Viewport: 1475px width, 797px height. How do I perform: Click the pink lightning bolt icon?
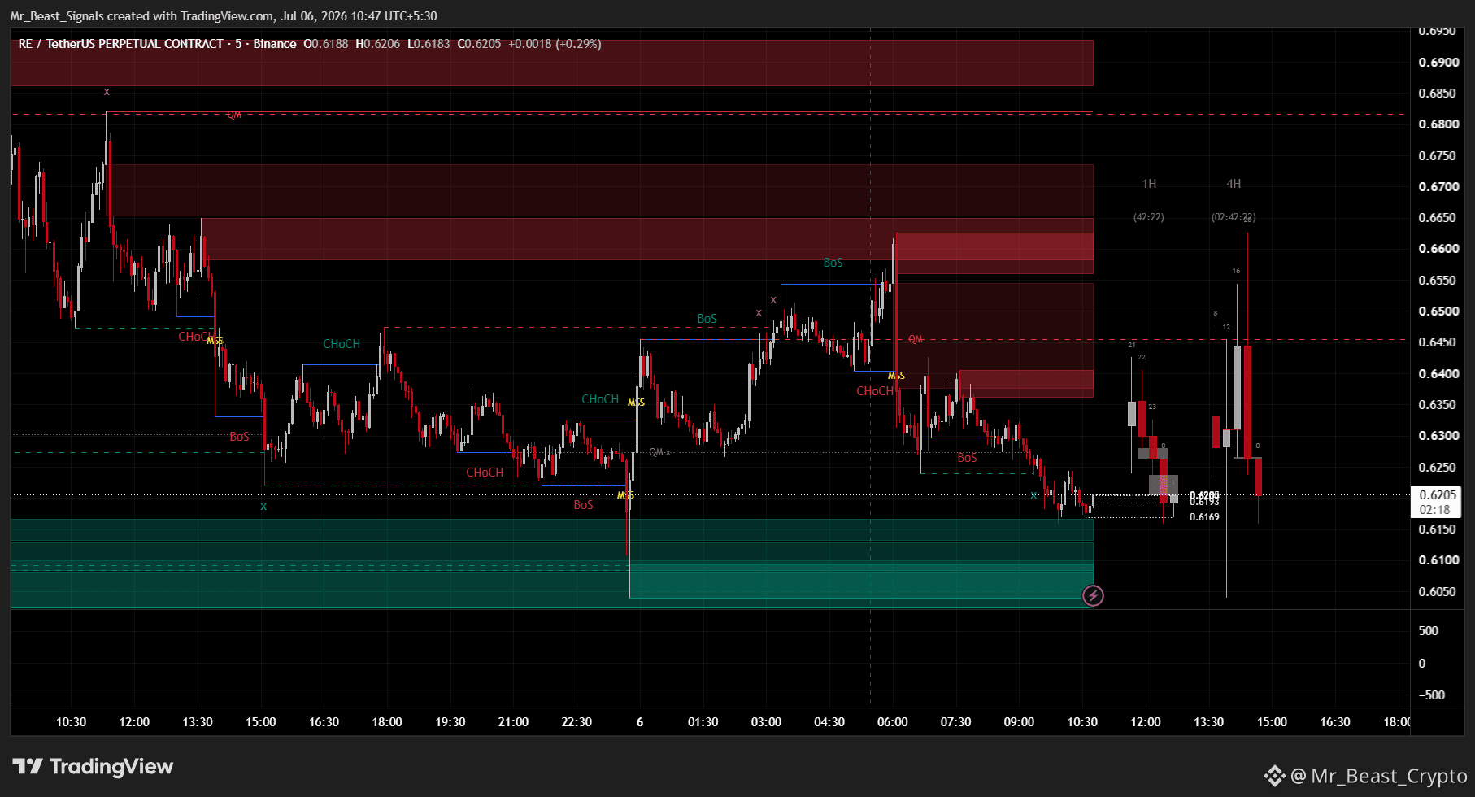pyautogui.click(x=1093, y=596)
